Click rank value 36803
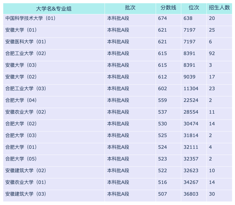The image size is (235, 205). tap(191, 194)
